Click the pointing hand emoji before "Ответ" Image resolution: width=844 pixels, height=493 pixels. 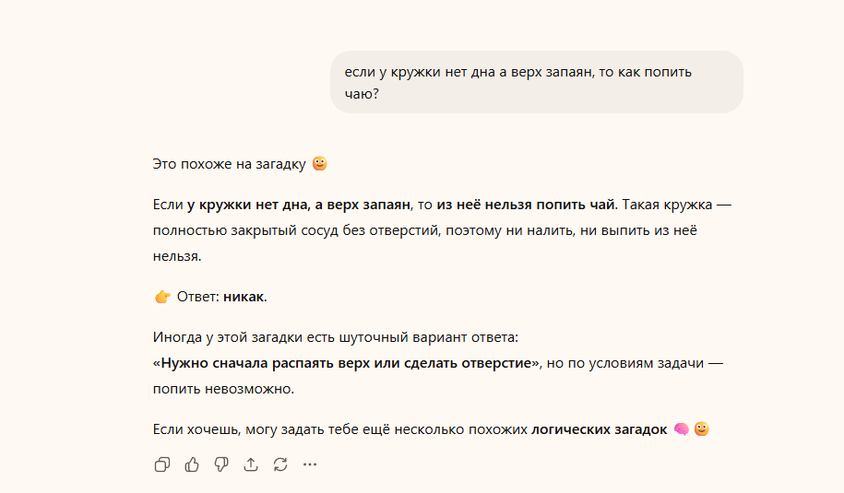pos(162,297)
